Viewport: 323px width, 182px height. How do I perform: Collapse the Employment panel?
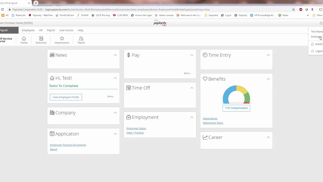tap(192, 117)
